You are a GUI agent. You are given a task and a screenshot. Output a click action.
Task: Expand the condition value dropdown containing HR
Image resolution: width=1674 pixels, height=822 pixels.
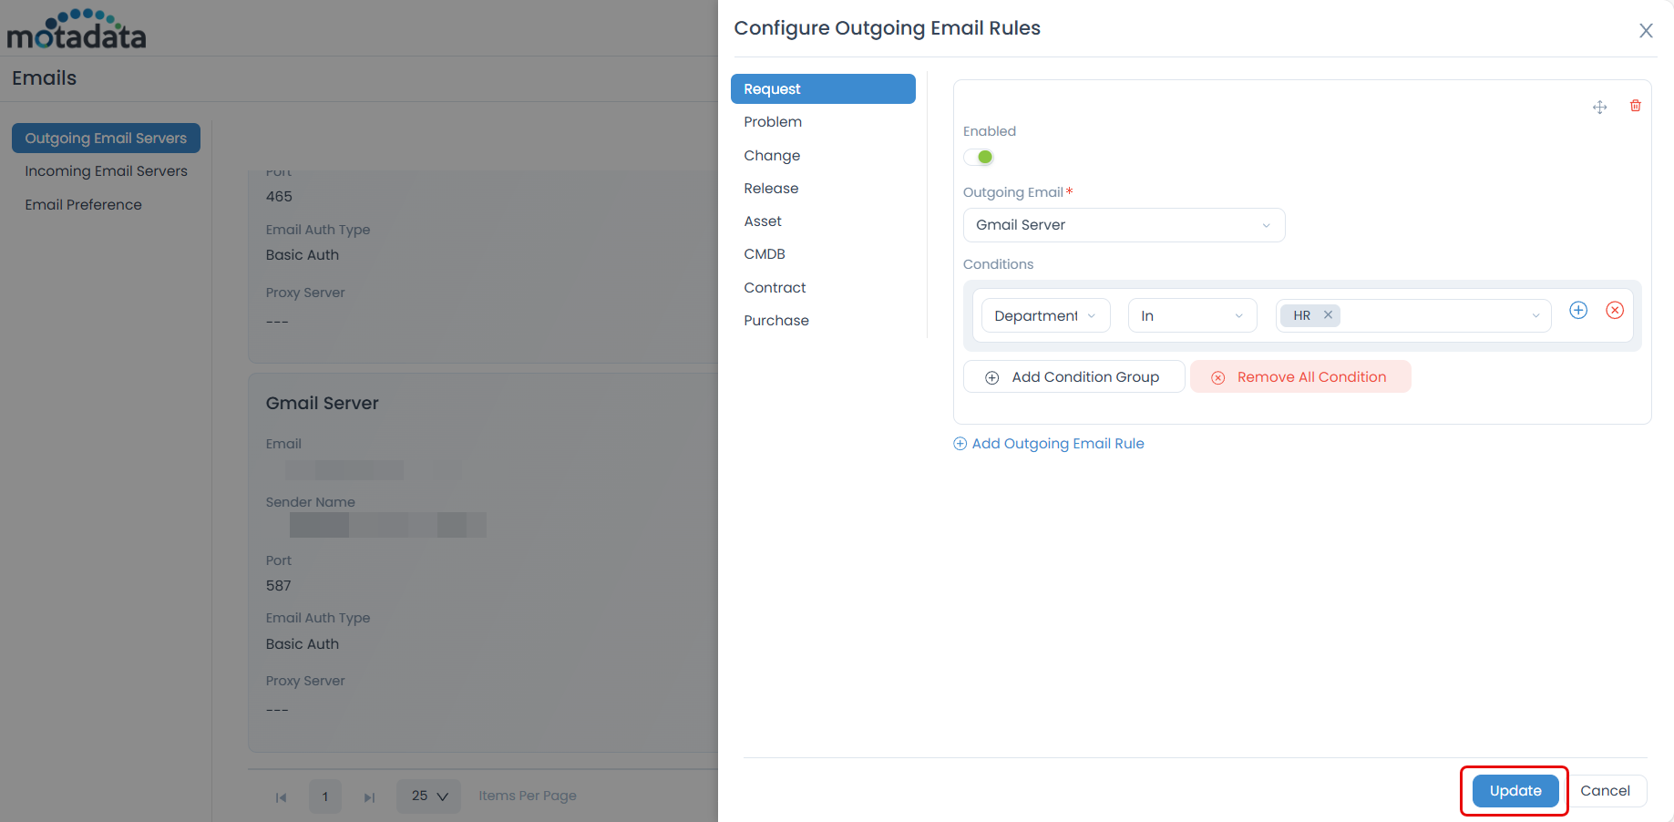coord(1413,315)
